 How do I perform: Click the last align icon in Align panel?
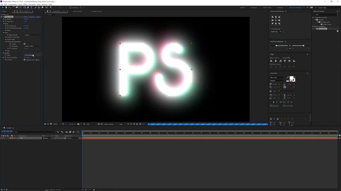[x=294, y=61]
